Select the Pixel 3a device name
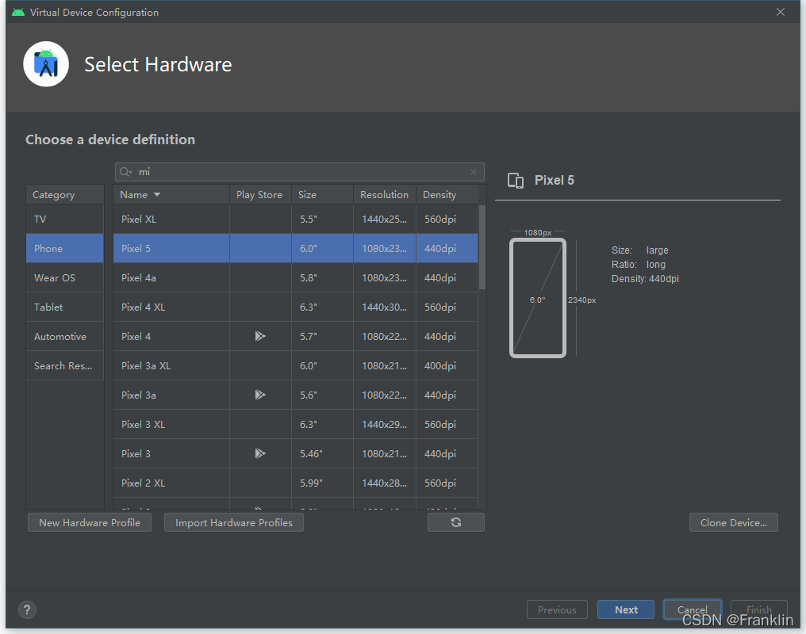Image resolution: width=806 pixels, height=634 pixels. [x=139, y=395]
